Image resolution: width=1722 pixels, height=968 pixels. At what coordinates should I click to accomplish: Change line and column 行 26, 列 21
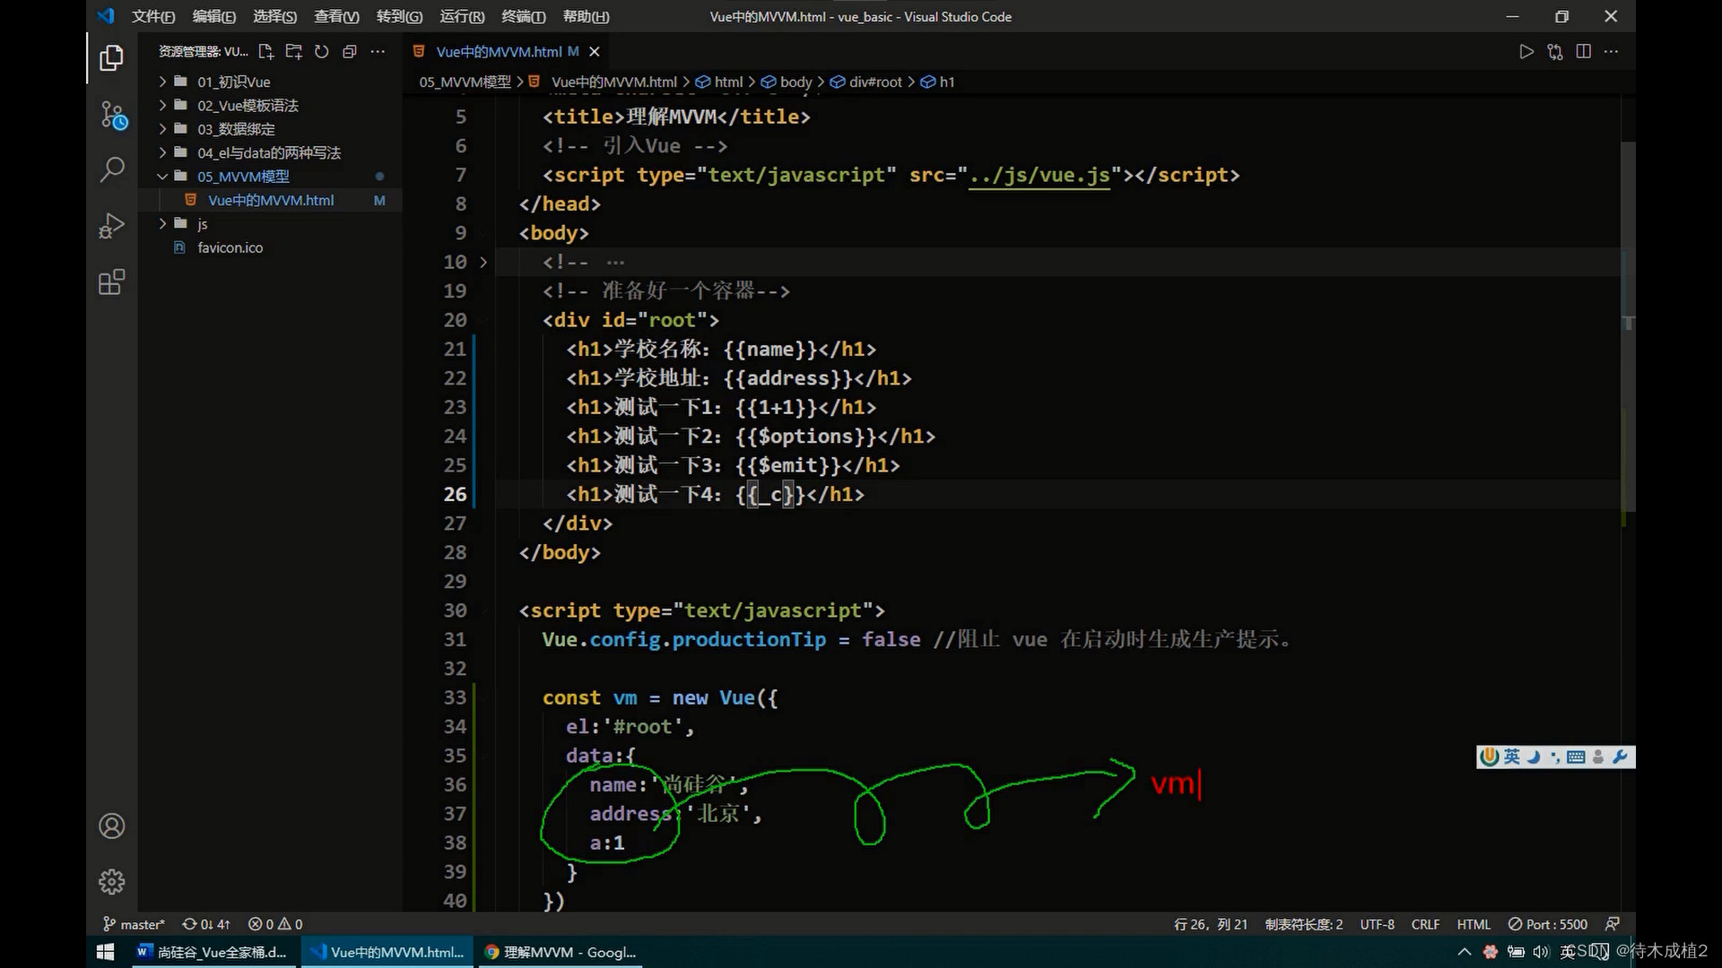pos(1210,924)
